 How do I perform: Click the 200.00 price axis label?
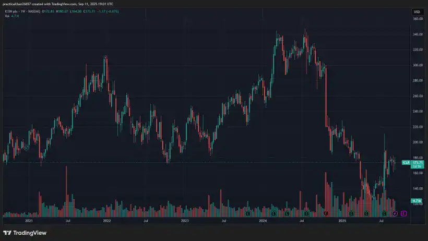[417, 142]
